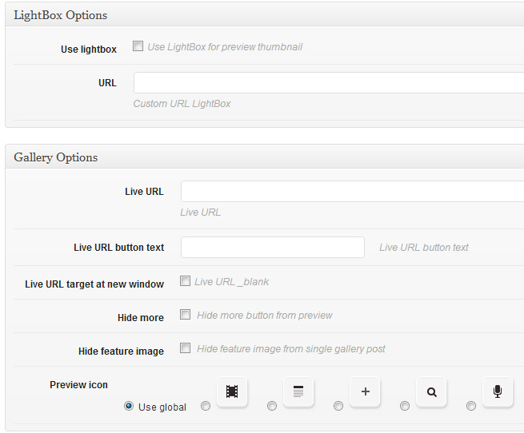
Task: Select the Use global radio button
Action: [129, 406]
